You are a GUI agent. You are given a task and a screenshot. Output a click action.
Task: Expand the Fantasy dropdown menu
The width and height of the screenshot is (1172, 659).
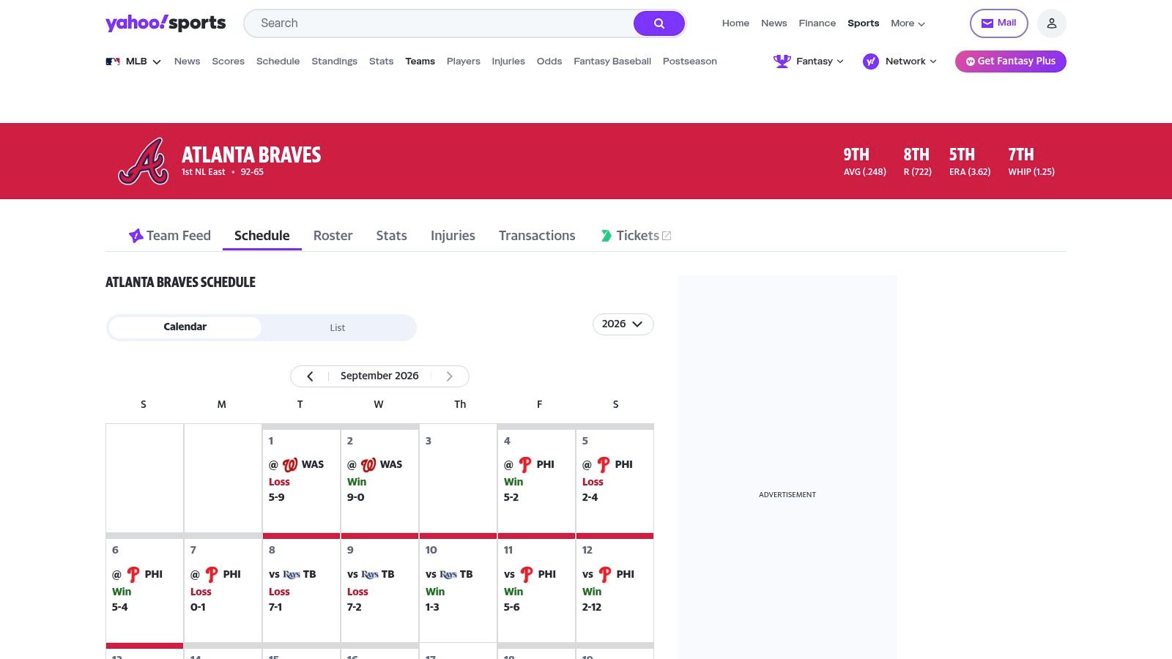pyautogui.click(x=820, y=62)
